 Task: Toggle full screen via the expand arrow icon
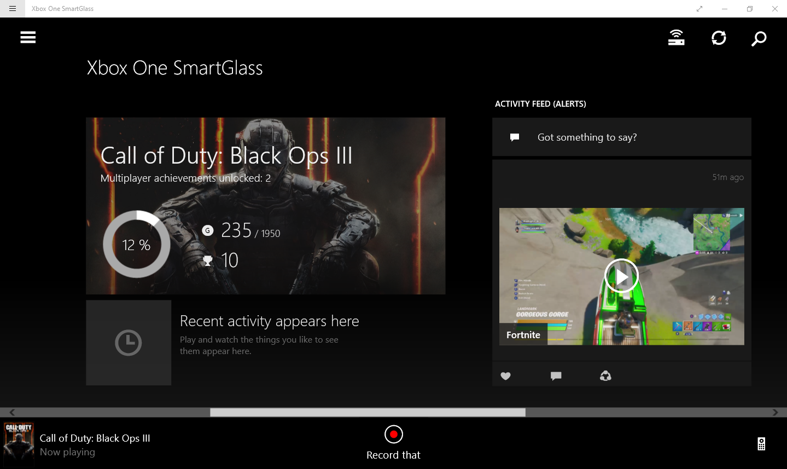coord(699,9)
